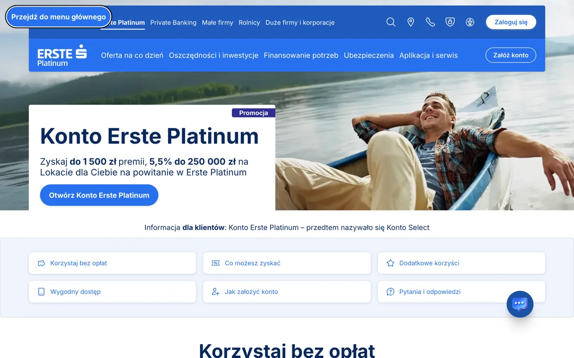The image size is (574, 358).
Task: Click the phone contact icon
Action: (430, 22)
